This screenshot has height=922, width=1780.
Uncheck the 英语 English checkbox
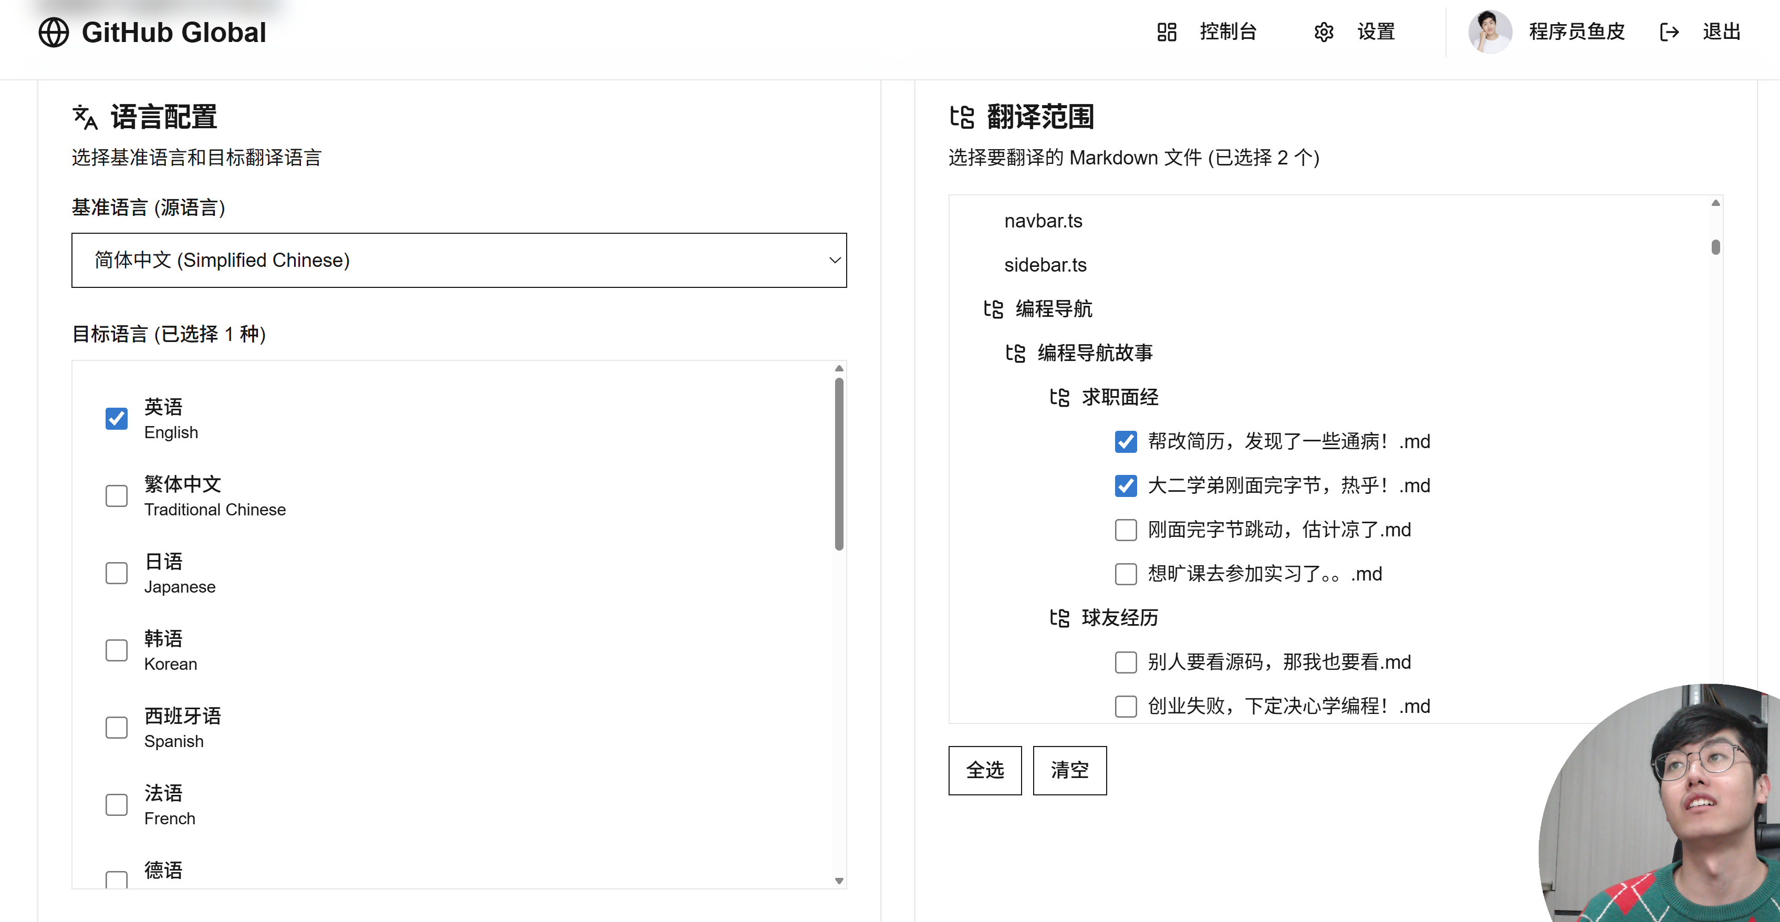116,419
